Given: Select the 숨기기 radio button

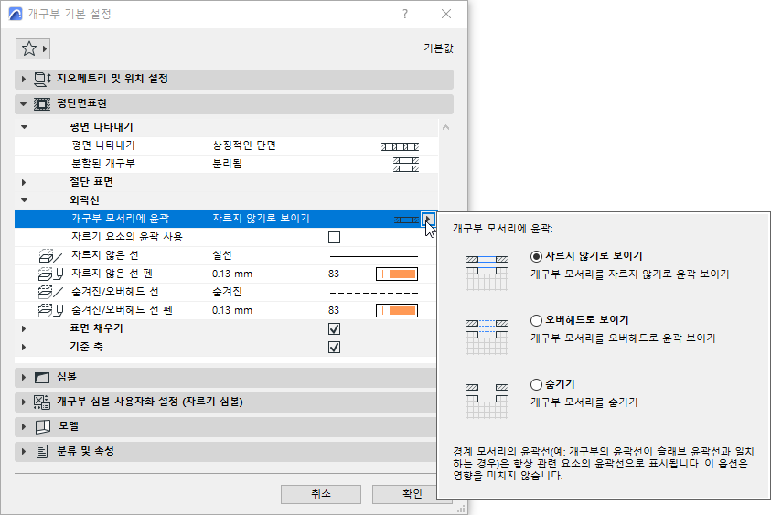Looking at the screenshot, I should click(537, 384).
